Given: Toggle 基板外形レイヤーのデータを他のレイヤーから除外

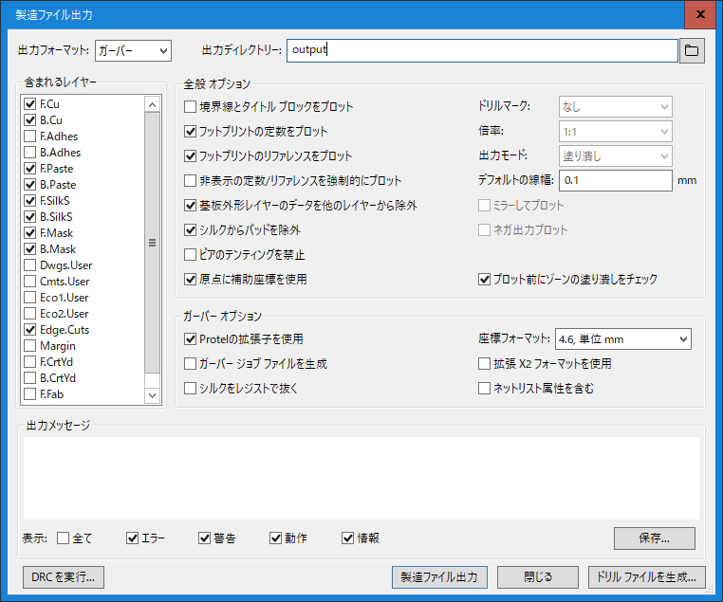Looking at the screenshot, I should [x=190, y=206].
